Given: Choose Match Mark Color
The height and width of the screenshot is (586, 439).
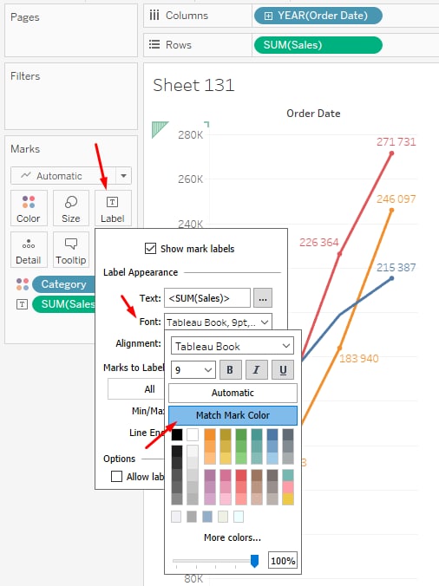Looking at the screenshot, I should coord(233,415).
